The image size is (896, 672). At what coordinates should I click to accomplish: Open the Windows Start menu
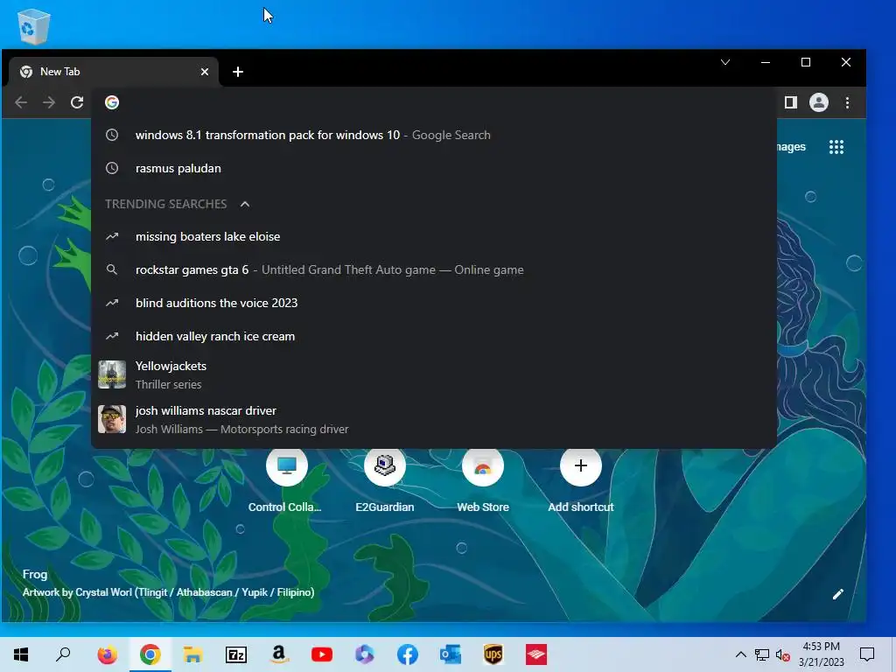tap(21, 654)
